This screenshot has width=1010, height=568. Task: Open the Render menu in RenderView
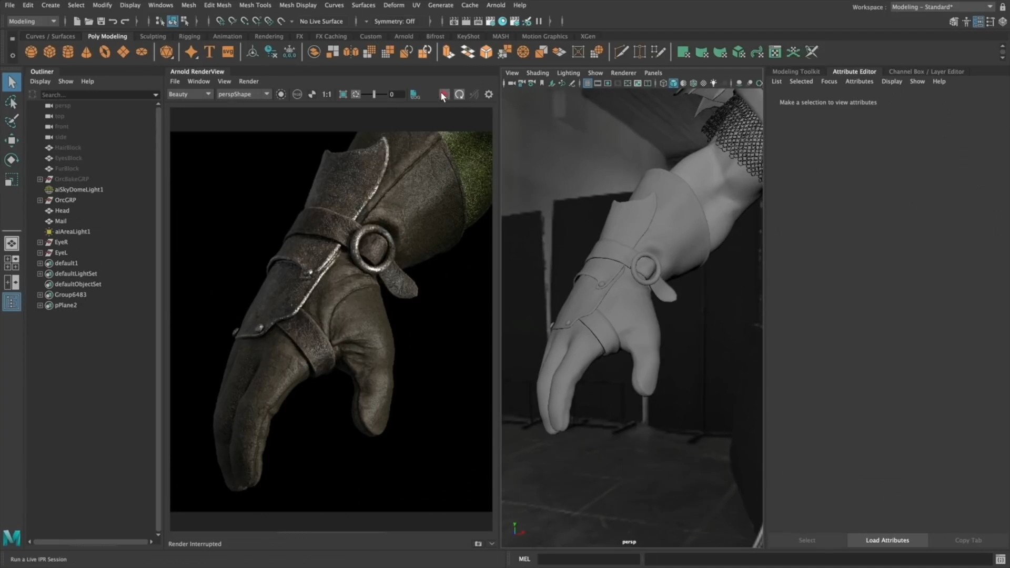248,81
